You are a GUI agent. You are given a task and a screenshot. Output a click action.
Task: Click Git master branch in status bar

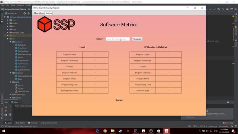[x=224, y=126]
